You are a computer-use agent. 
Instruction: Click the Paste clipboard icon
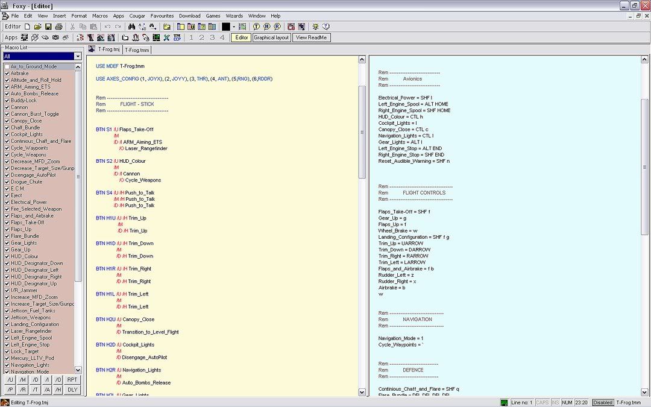(93, 27)
